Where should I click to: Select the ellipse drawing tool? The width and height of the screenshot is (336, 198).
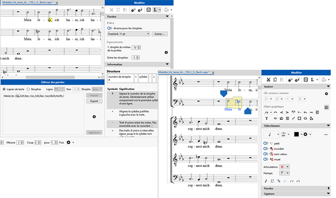click(305, 118)
